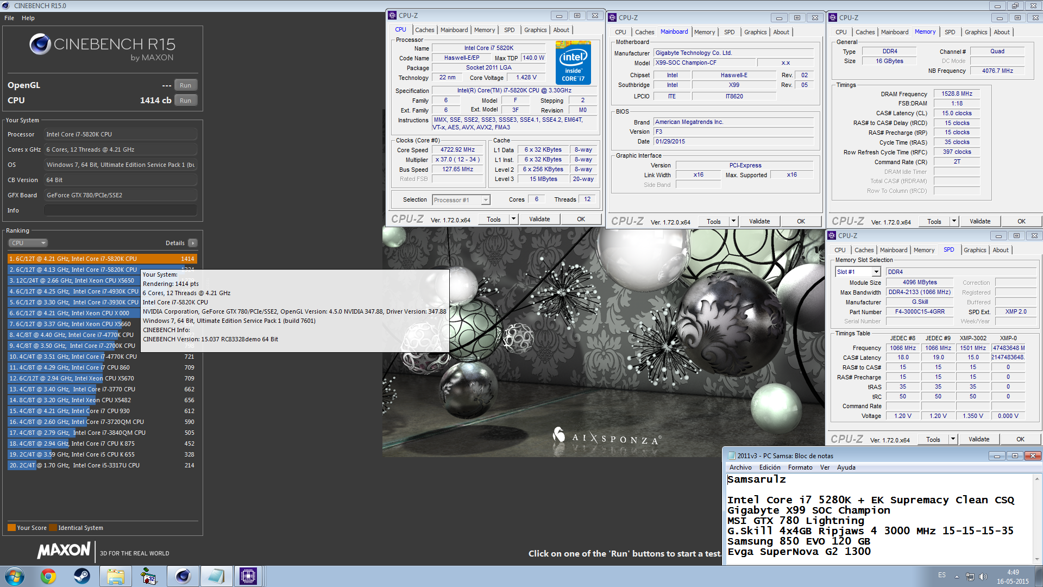The height and width of the screenshot is (587, 1043).
Task: Click the CPU-Z title icon in the Memory window
Action: click(833, 17)
